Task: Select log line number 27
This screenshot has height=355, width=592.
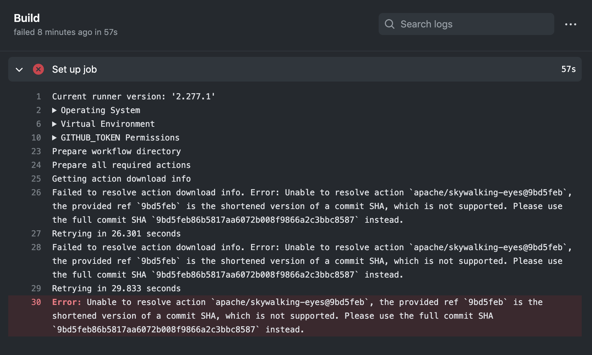Action: point(36,234)
